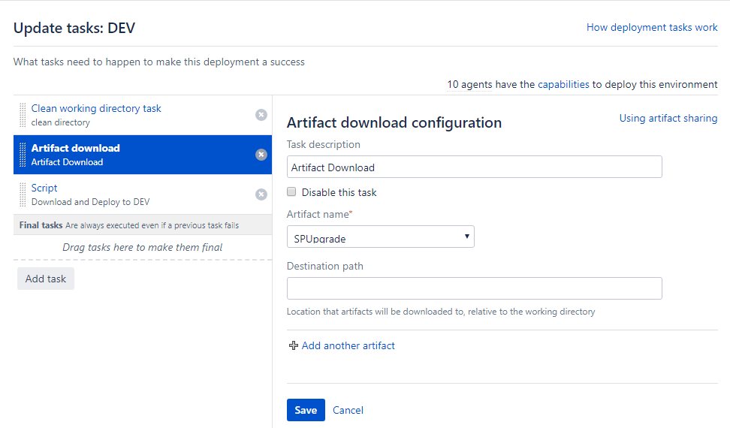This screenshot has width=730, height=428.
Task: Enable the Disable this task checkbox
Action: 291,191
